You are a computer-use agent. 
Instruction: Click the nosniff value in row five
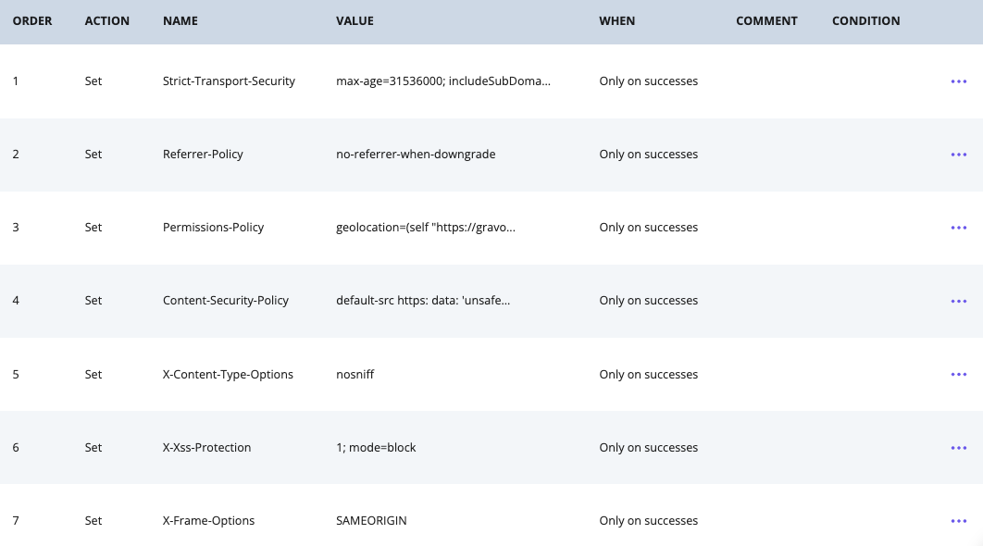coord(355,374)
